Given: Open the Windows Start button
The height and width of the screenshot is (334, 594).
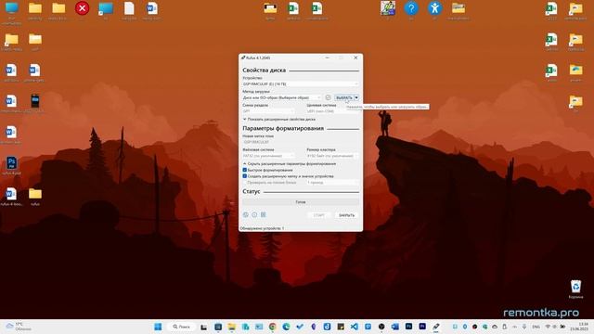Looking at the screenshot, I should click(158, 327).
